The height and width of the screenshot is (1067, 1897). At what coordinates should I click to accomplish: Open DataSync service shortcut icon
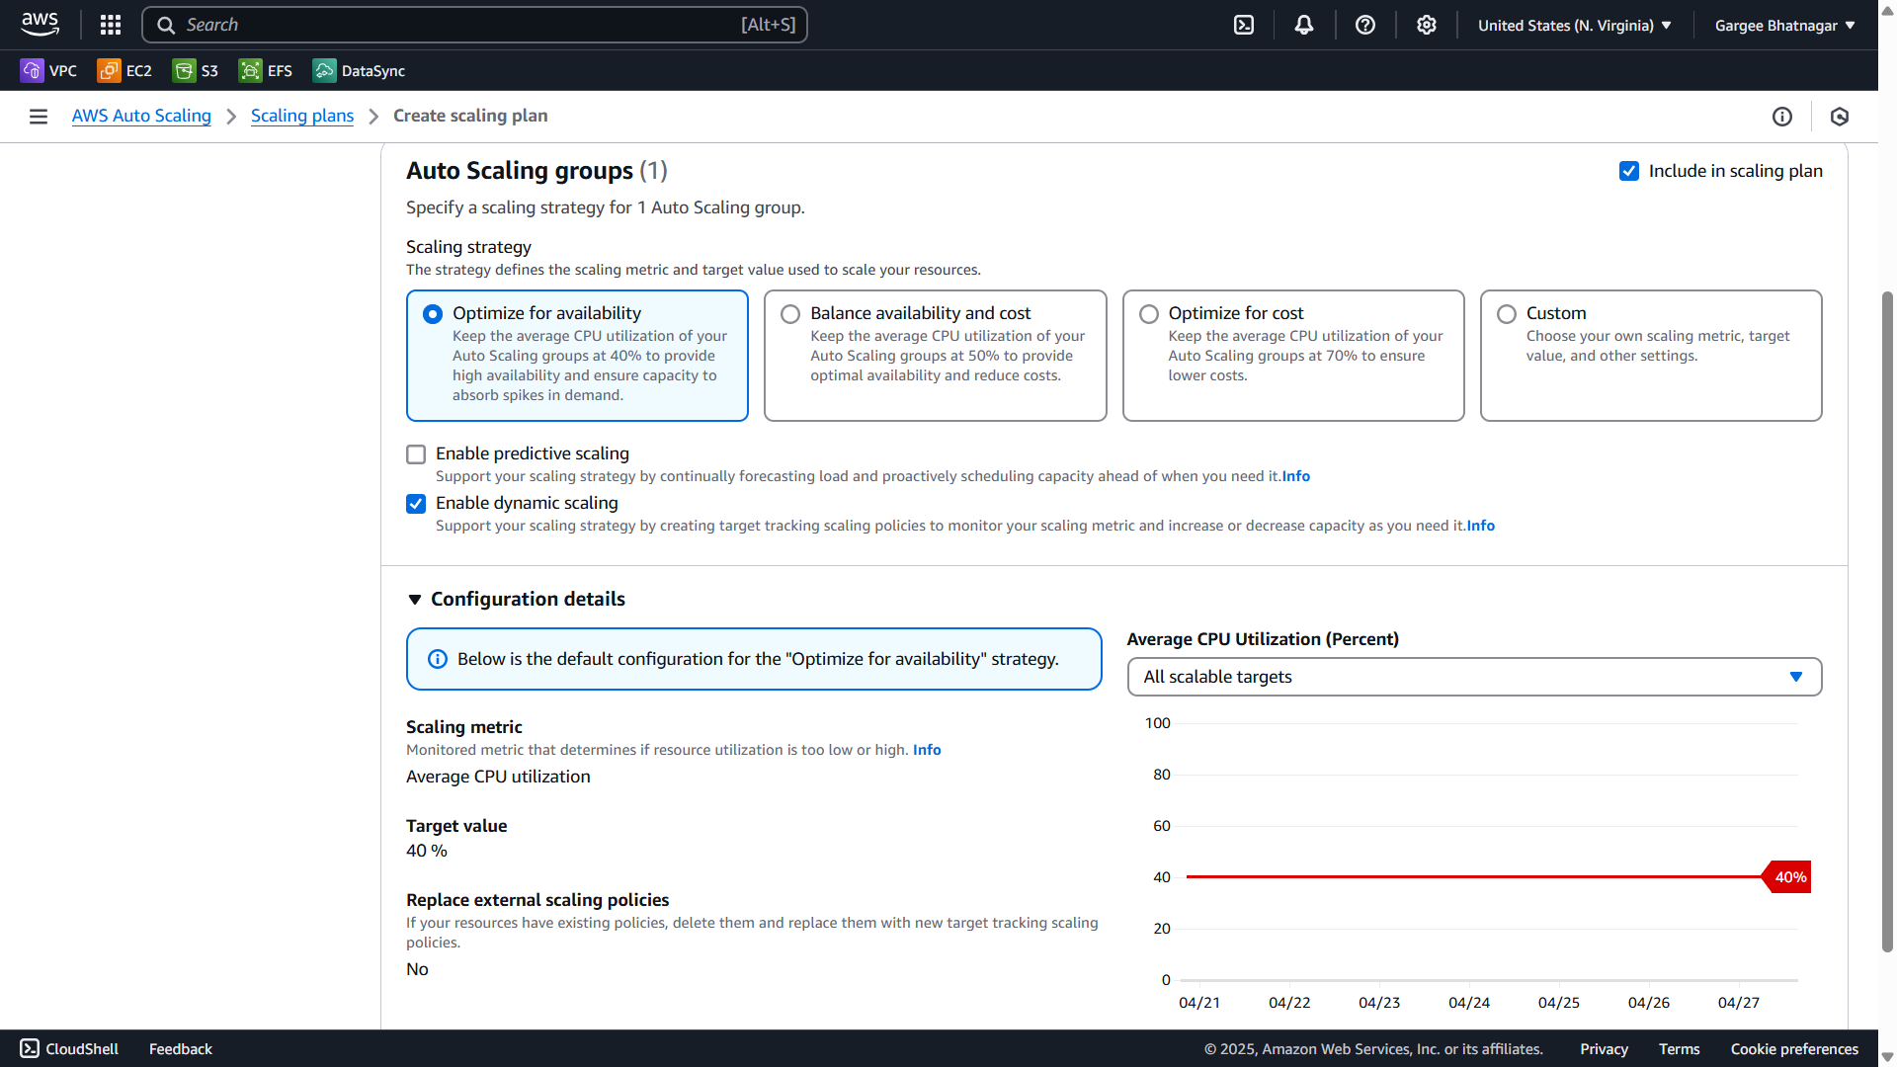coord(324,70)
